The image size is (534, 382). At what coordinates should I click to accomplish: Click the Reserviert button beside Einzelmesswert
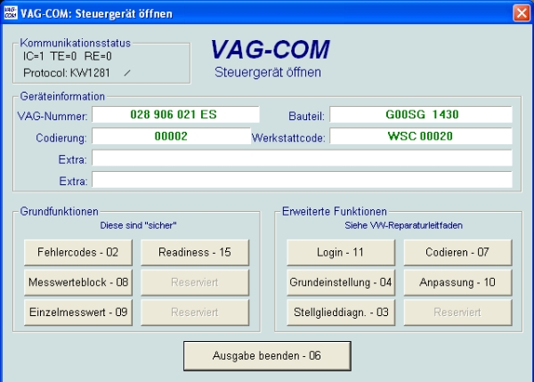(195, 313)
